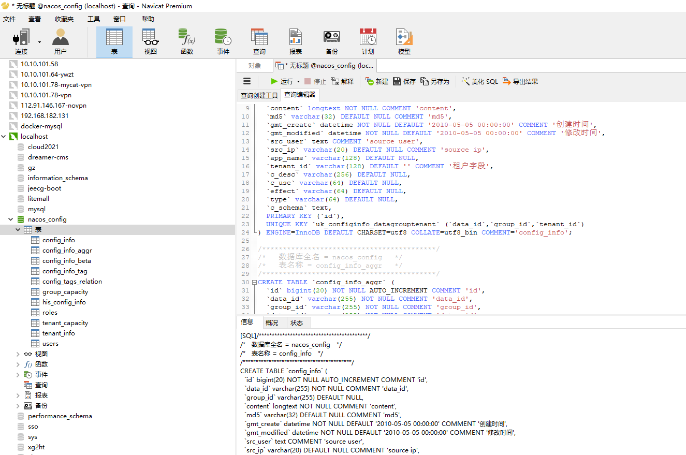Click the 解释 (Explain) button

pyautogui.click(x=342, y=81)
